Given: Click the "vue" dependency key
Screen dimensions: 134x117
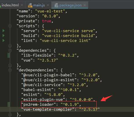Looking at the screenshot, I should tap(27, 60).
